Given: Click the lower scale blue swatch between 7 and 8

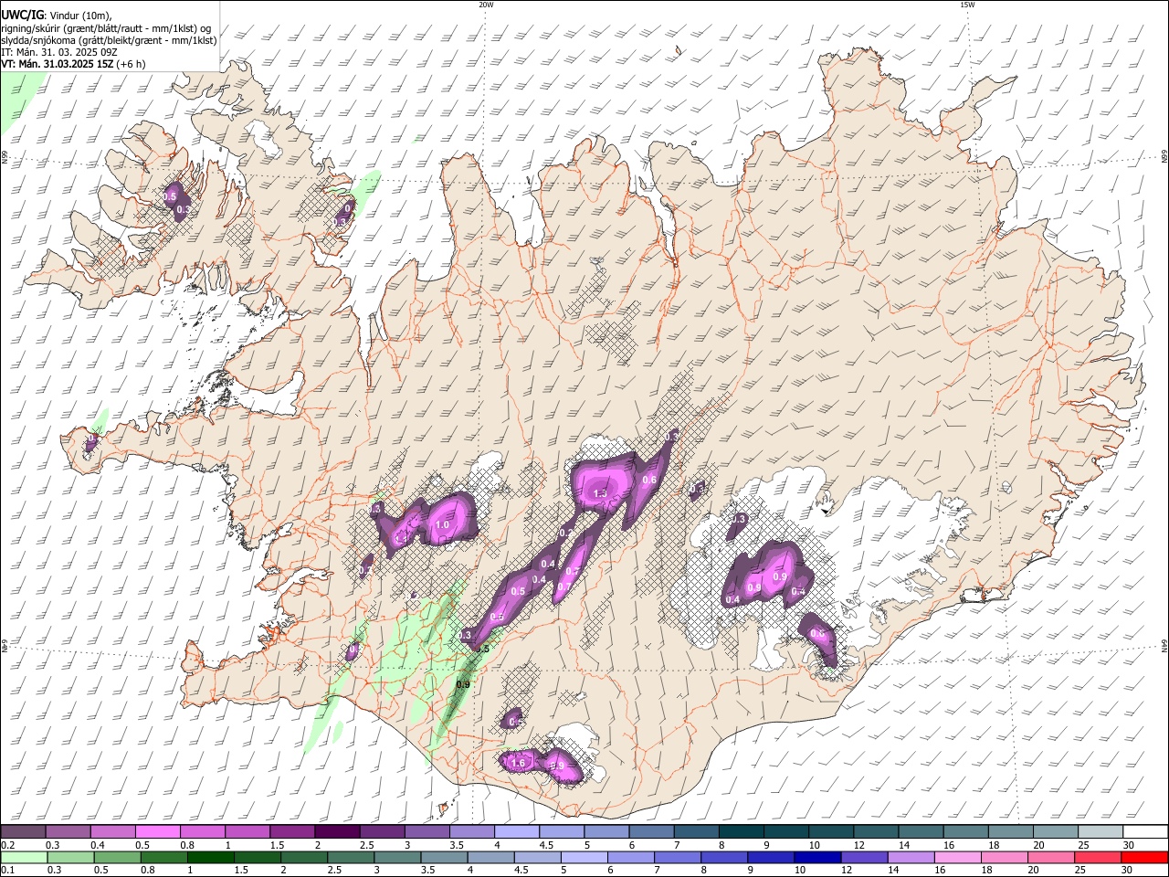Looking at the screenshot, I should click(x=677, y=857).
